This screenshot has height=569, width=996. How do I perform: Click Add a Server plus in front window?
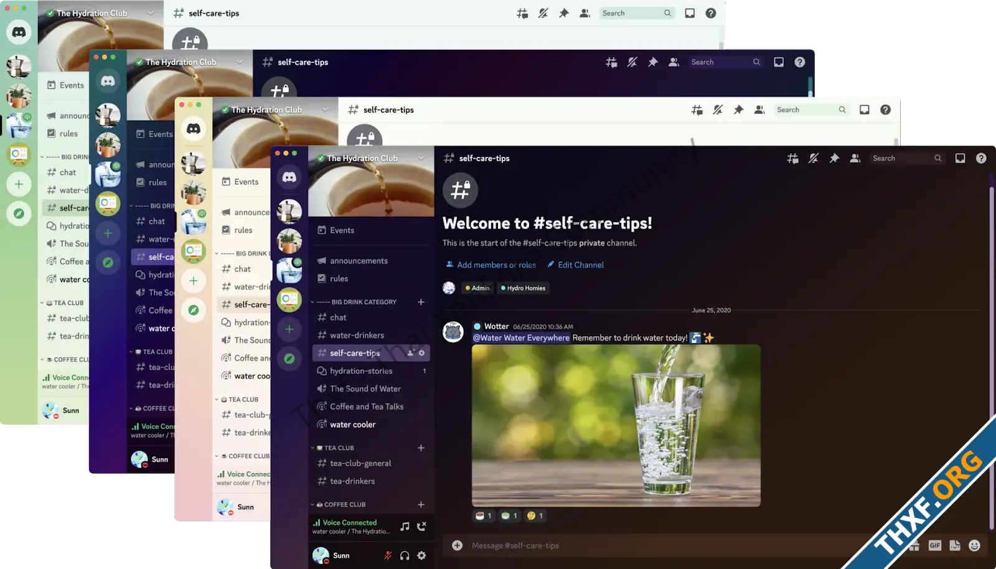(289, 329)
